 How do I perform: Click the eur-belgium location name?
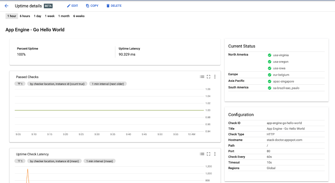pyautogui.click(x=281, y=75)
